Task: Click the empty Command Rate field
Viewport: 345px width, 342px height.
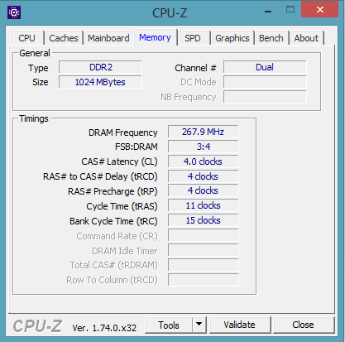Action: pos(204,235)
